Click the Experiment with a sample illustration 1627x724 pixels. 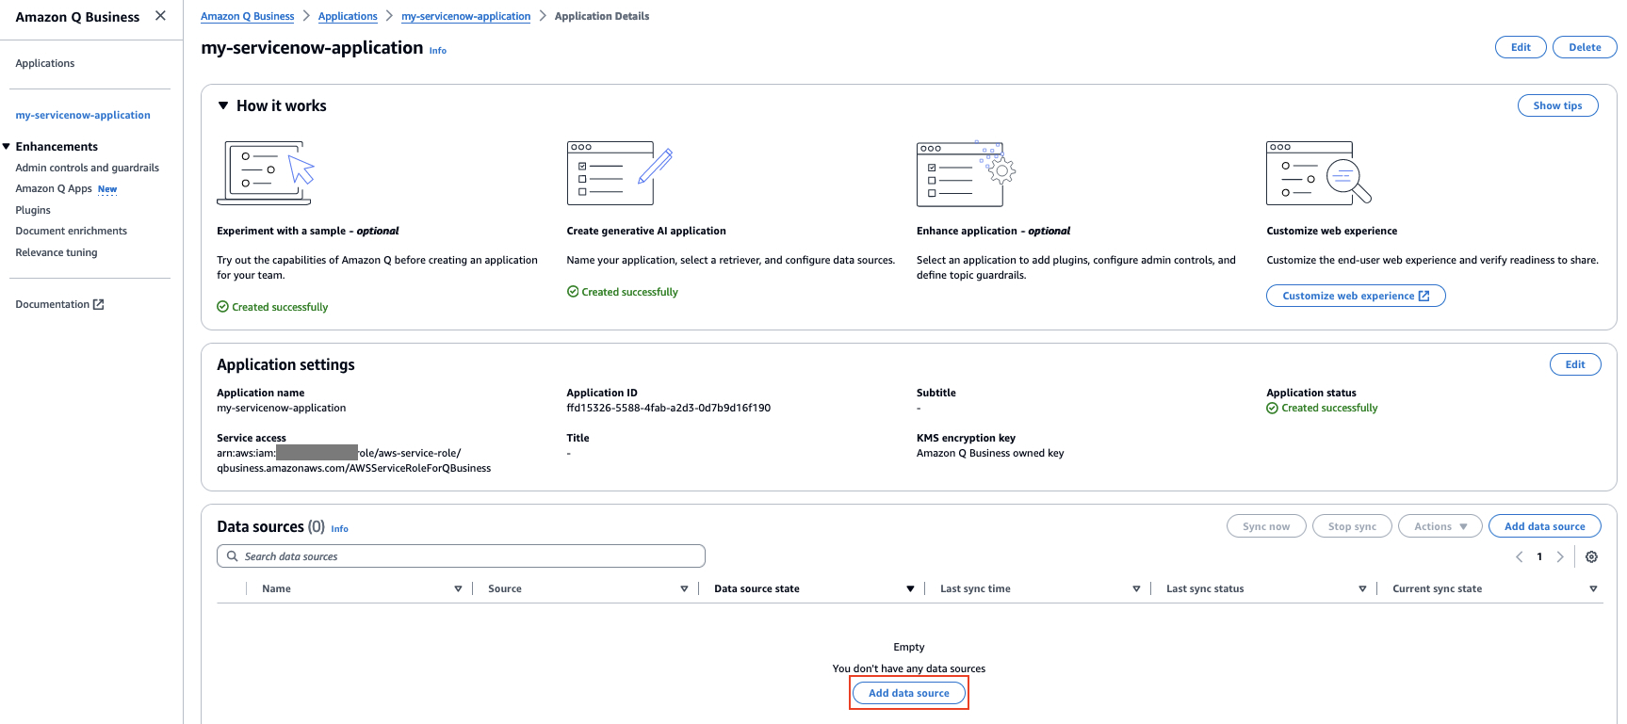coord(266,173)
